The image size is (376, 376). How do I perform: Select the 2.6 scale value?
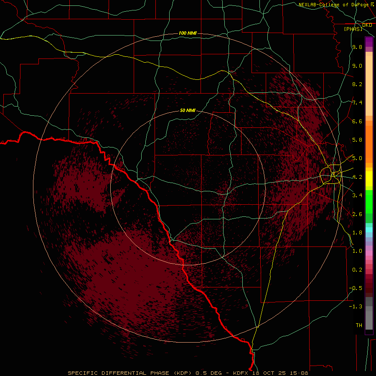pos(357,214)
